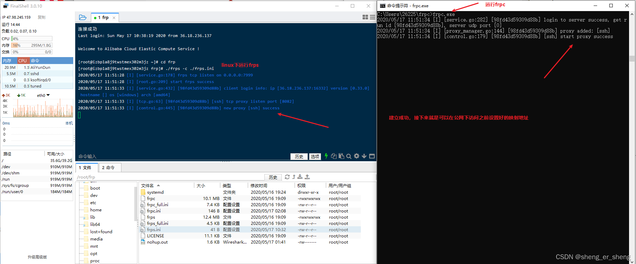Open the connection manager folder icon
The height and width of the screenshot is (264, 636).
pyautogui.click(x=83, y=17)
